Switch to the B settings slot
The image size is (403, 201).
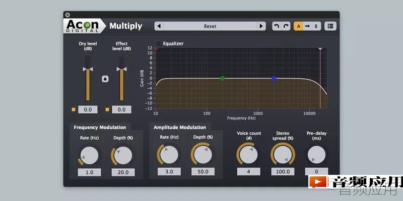pos(316,26)
